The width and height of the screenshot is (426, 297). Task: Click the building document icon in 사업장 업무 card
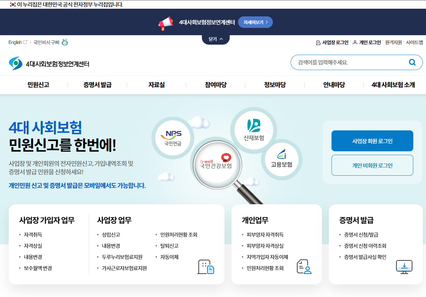coord(206,267)
